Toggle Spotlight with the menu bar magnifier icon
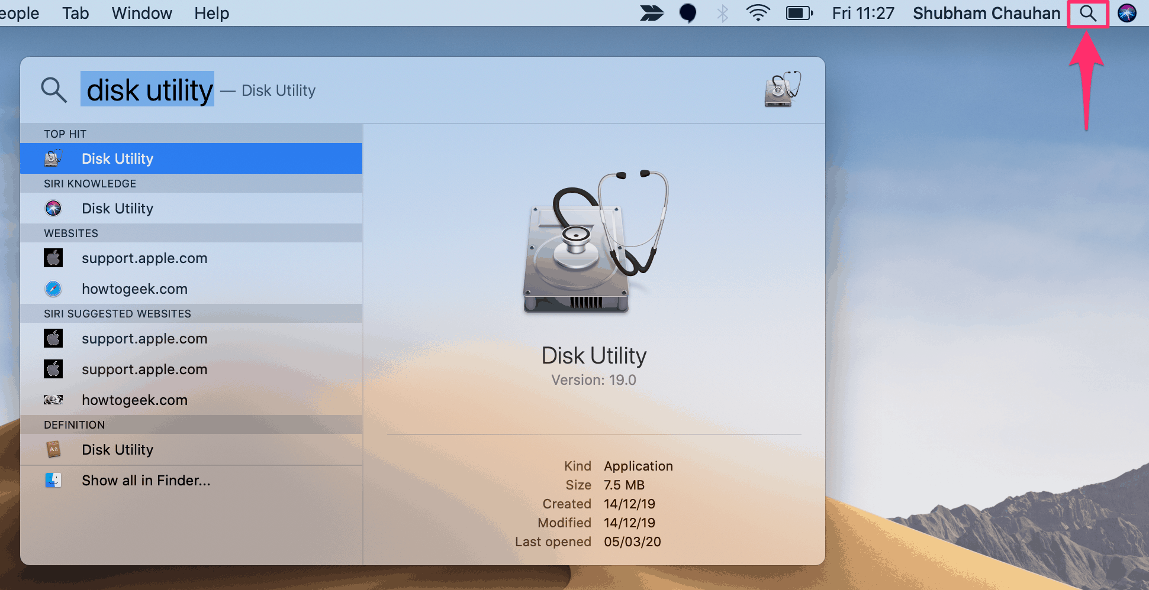This screenshot has height=590, width=1149. click(x=1088, y=13)
